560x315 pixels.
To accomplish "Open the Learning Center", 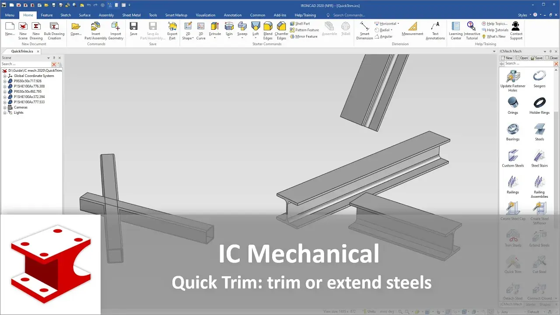I will point(455,31).
